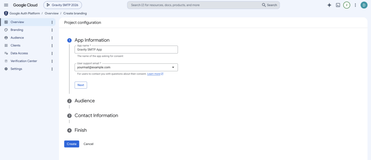
Task: Open notifications badge showing 2
Action: click(x=347, y=5)
